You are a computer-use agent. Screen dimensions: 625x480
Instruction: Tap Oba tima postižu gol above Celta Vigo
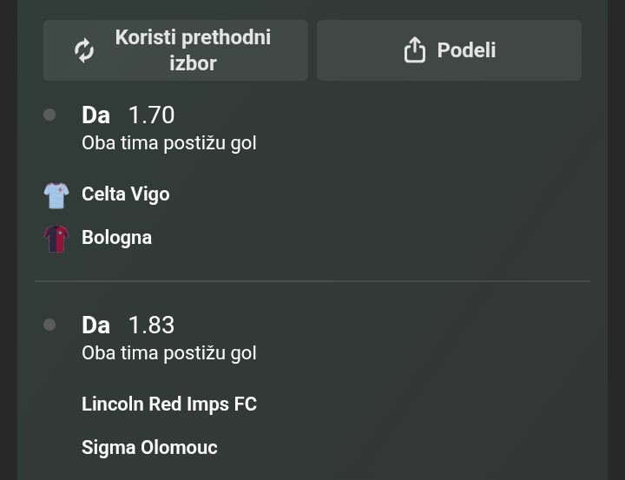click(169, 142)
